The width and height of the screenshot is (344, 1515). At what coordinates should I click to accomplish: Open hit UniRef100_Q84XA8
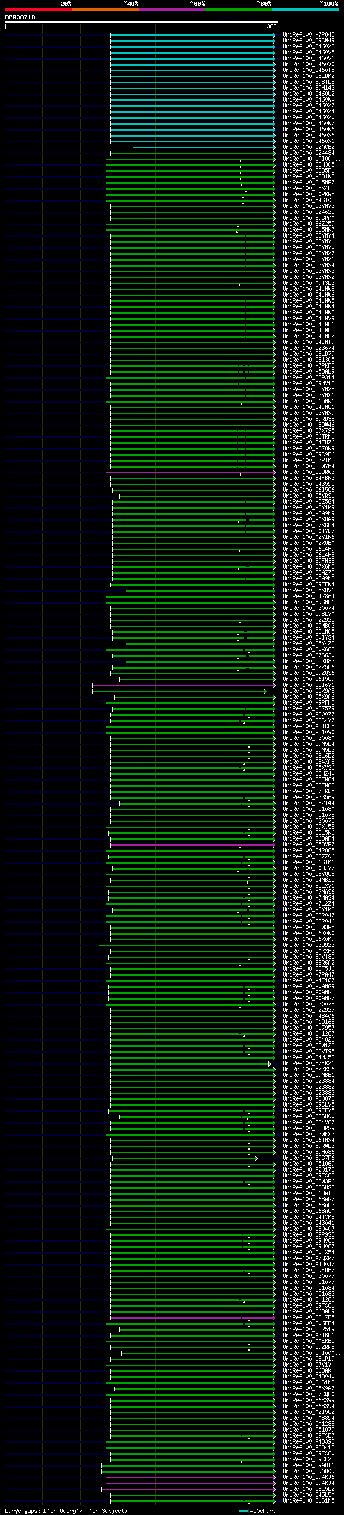tap(309, 762)
